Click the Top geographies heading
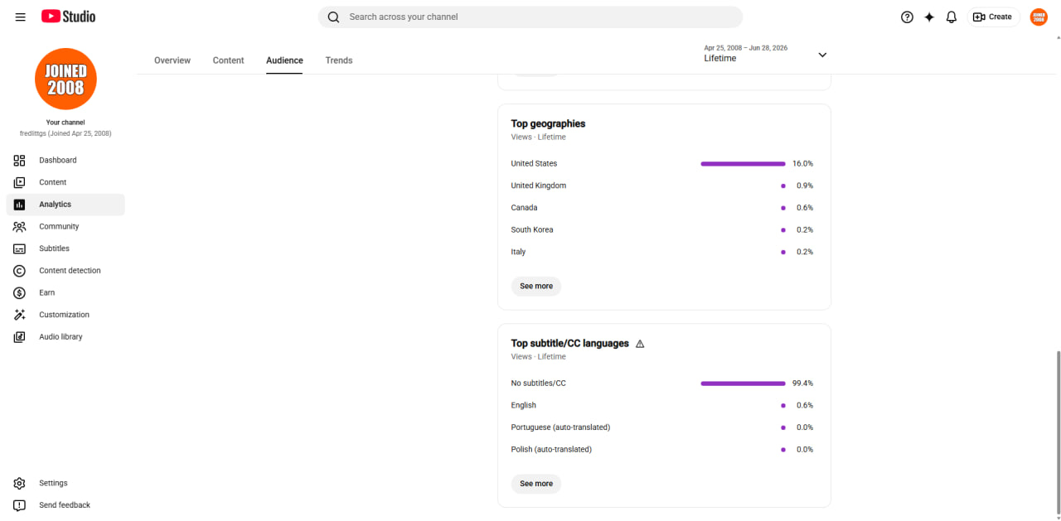 click(x=548, y=123)
